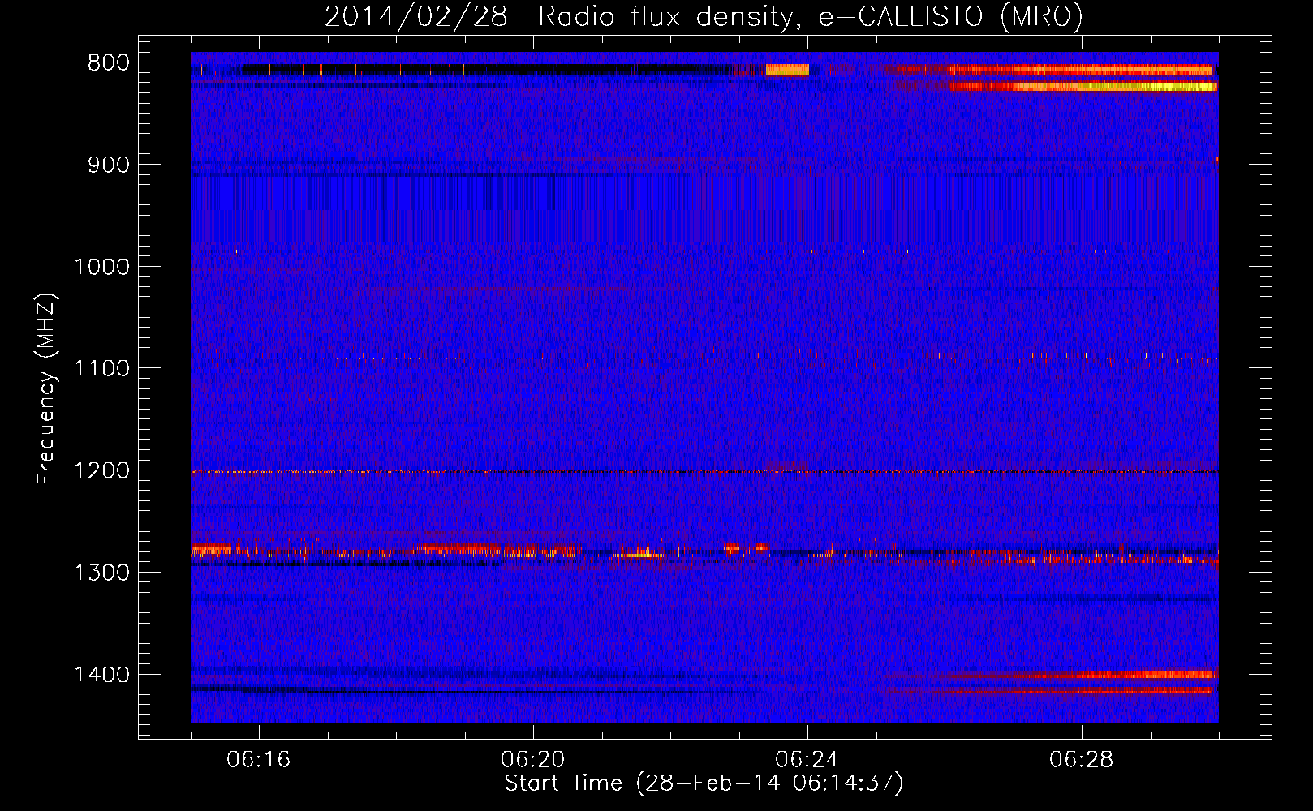The image size is (1313, 811).
Task: Select the 900 frequency tick label
Action: (109, 165)
